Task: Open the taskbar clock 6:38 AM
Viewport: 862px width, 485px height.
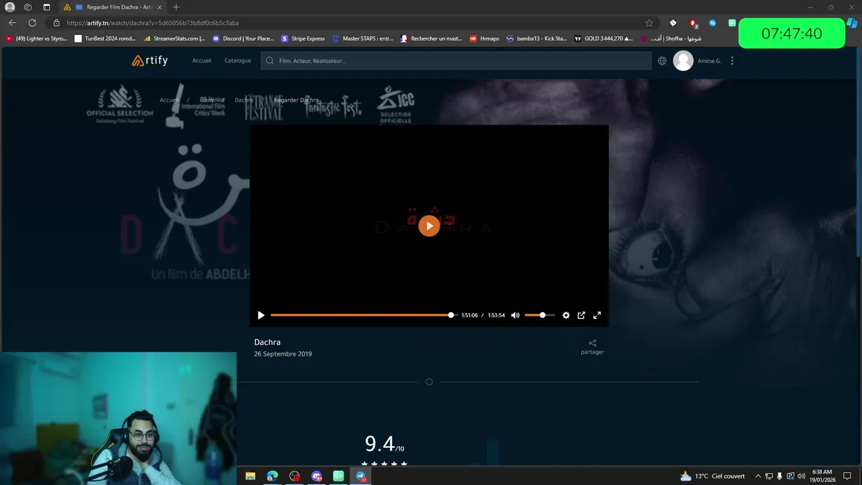Action: pyautogui.click(x=823, y=476)
